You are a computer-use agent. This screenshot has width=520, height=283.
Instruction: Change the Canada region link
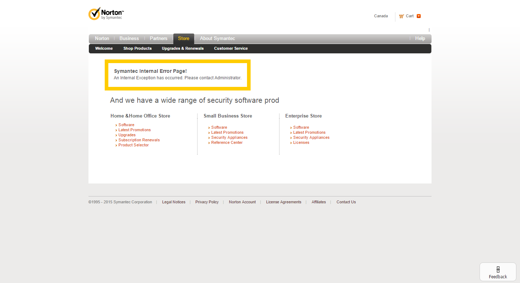pos(381,16)
